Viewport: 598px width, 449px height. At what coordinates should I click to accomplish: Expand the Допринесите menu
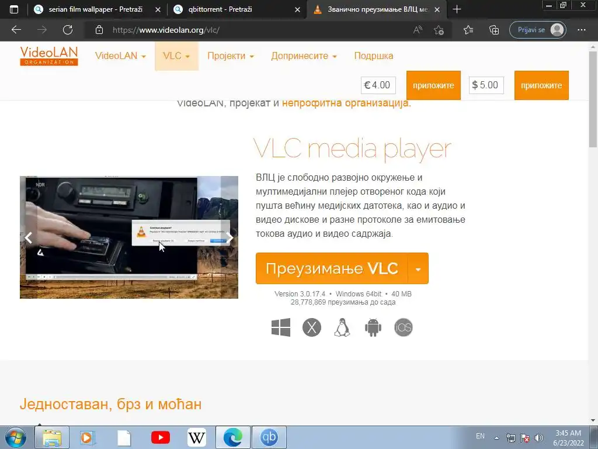coord(304,56)
